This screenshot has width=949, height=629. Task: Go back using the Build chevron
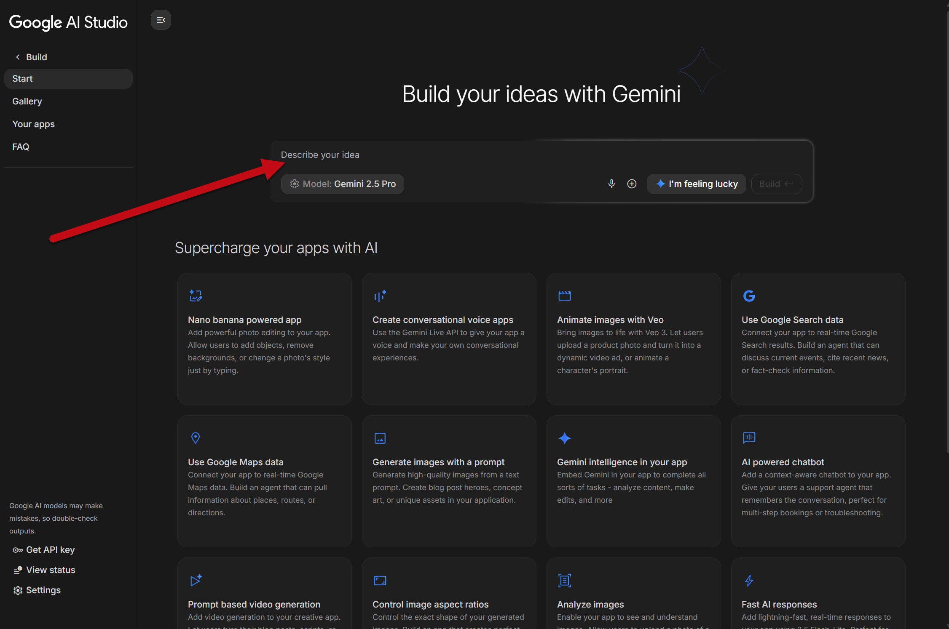point(18,57)
